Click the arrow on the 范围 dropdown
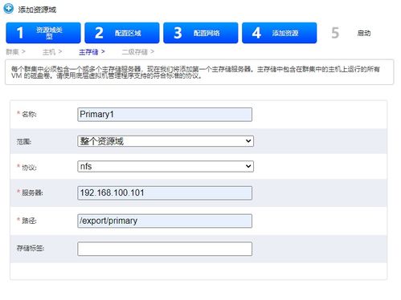401x300 pixels. (248, 141)
